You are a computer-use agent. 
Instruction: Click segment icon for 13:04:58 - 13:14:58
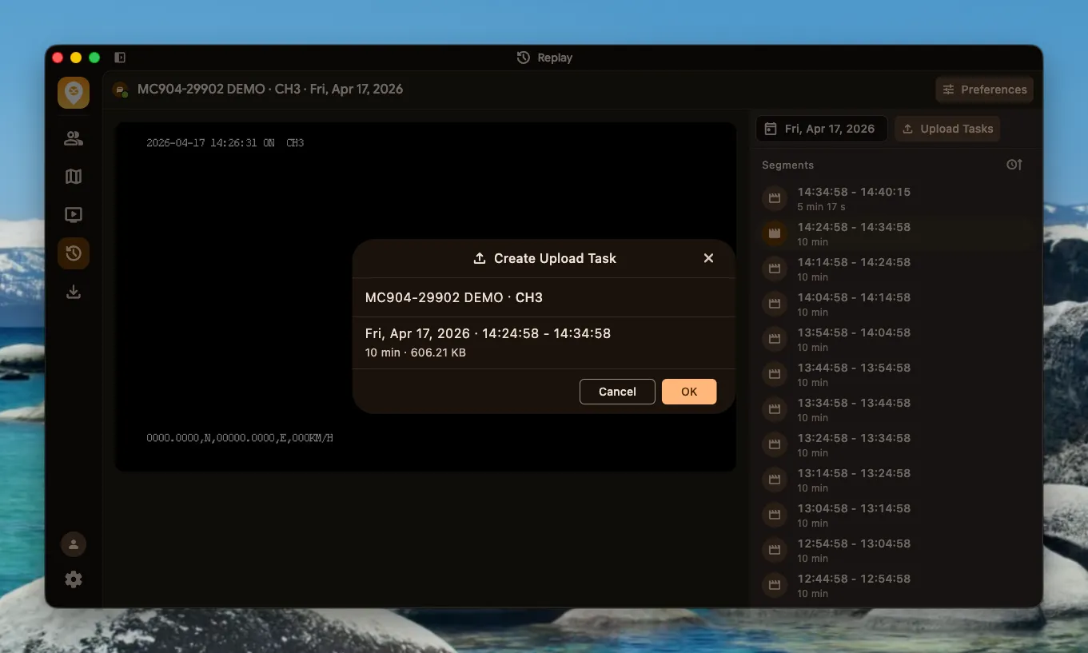pos(774,515)
